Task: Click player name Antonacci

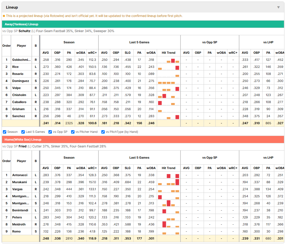Action: coord(20,175)
